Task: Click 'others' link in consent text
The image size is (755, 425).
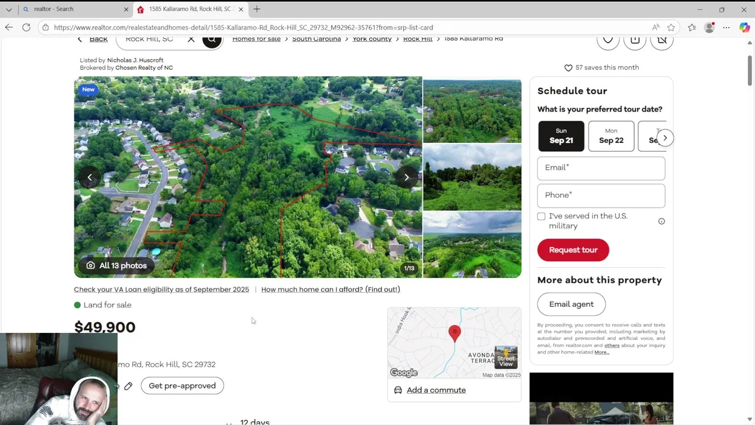Action: 612,345
